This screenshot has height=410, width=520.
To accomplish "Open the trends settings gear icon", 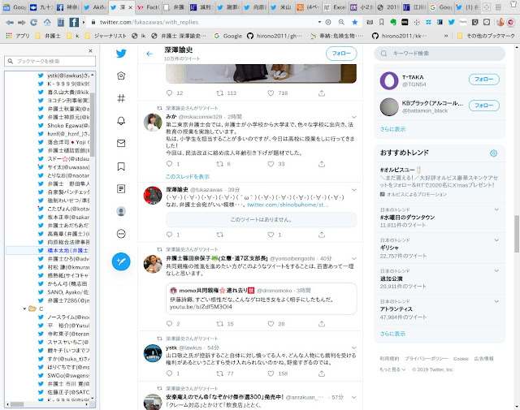I will [x=493, y=153].
